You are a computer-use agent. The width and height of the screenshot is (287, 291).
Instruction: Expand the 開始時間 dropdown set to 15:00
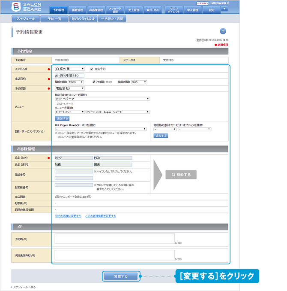[x=75, y=82]
